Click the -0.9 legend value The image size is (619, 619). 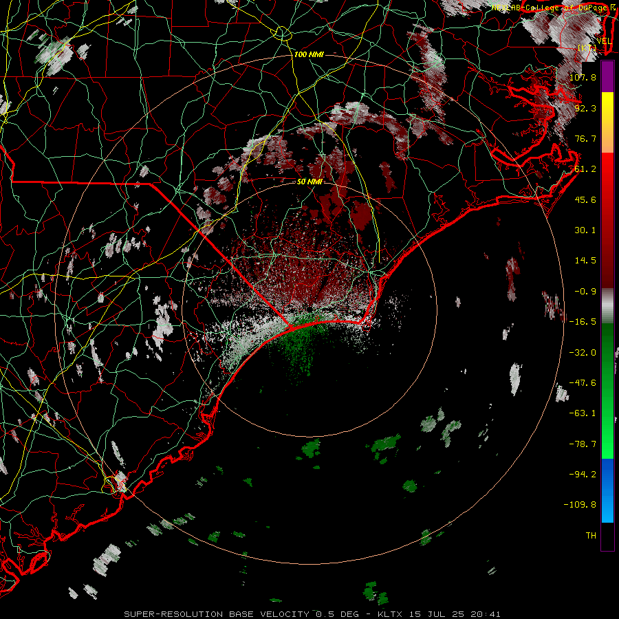tap(585, 292)
